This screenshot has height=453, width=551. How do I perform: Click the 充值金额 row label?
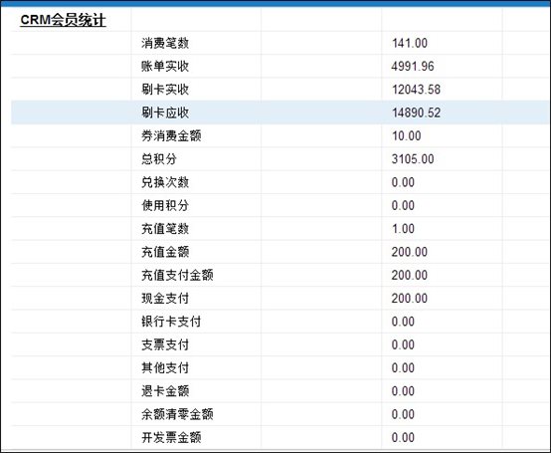click(165, 252)
